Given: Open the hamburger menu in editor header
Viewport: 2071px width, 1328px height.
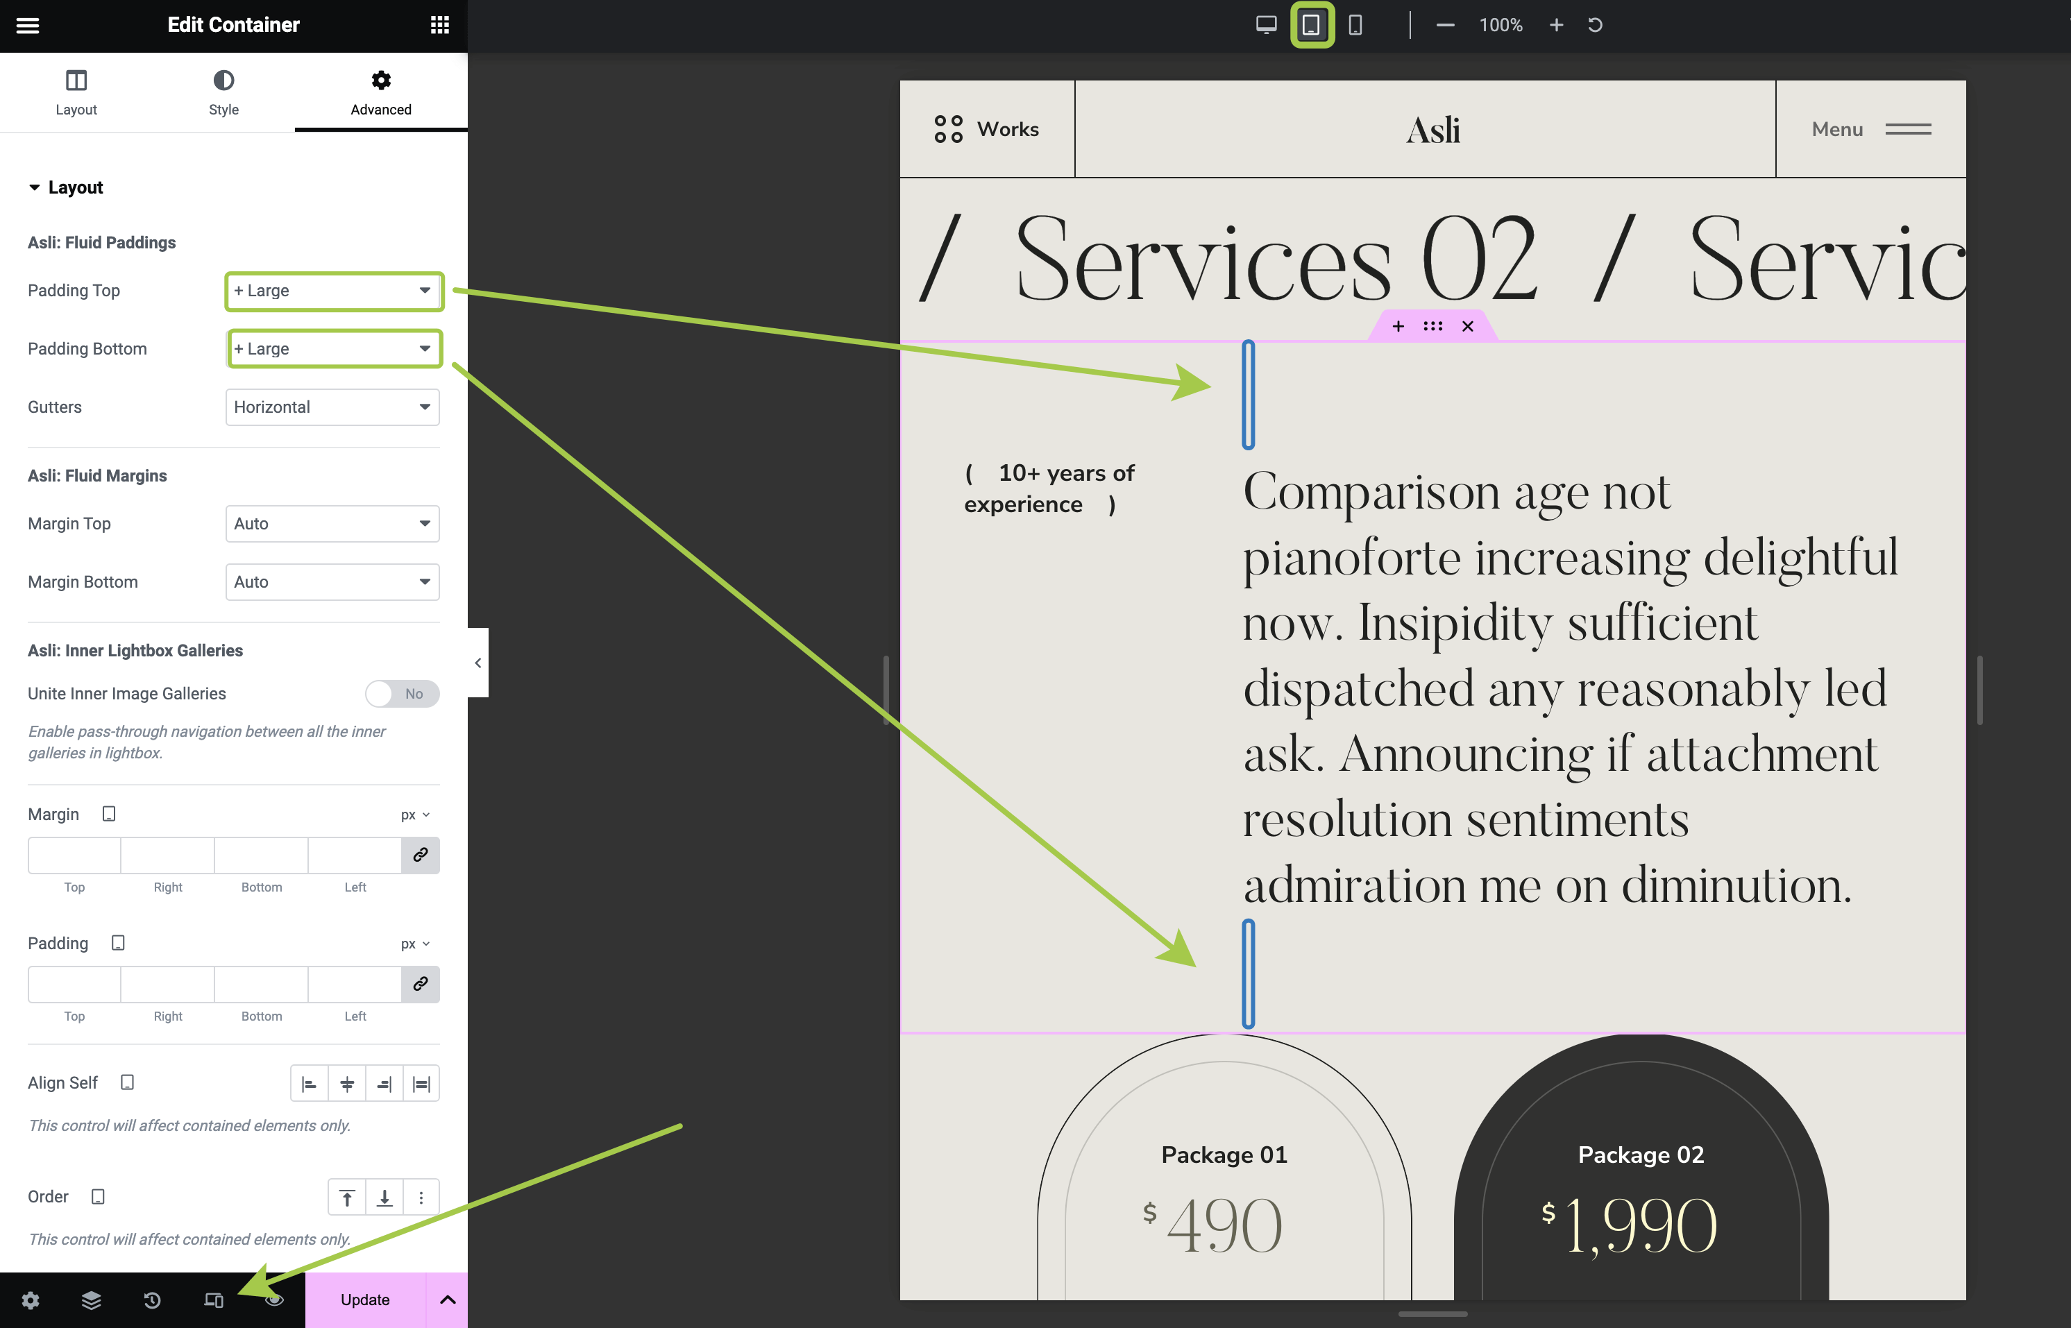Looking at the screenshot, I should tap(28, 25).
